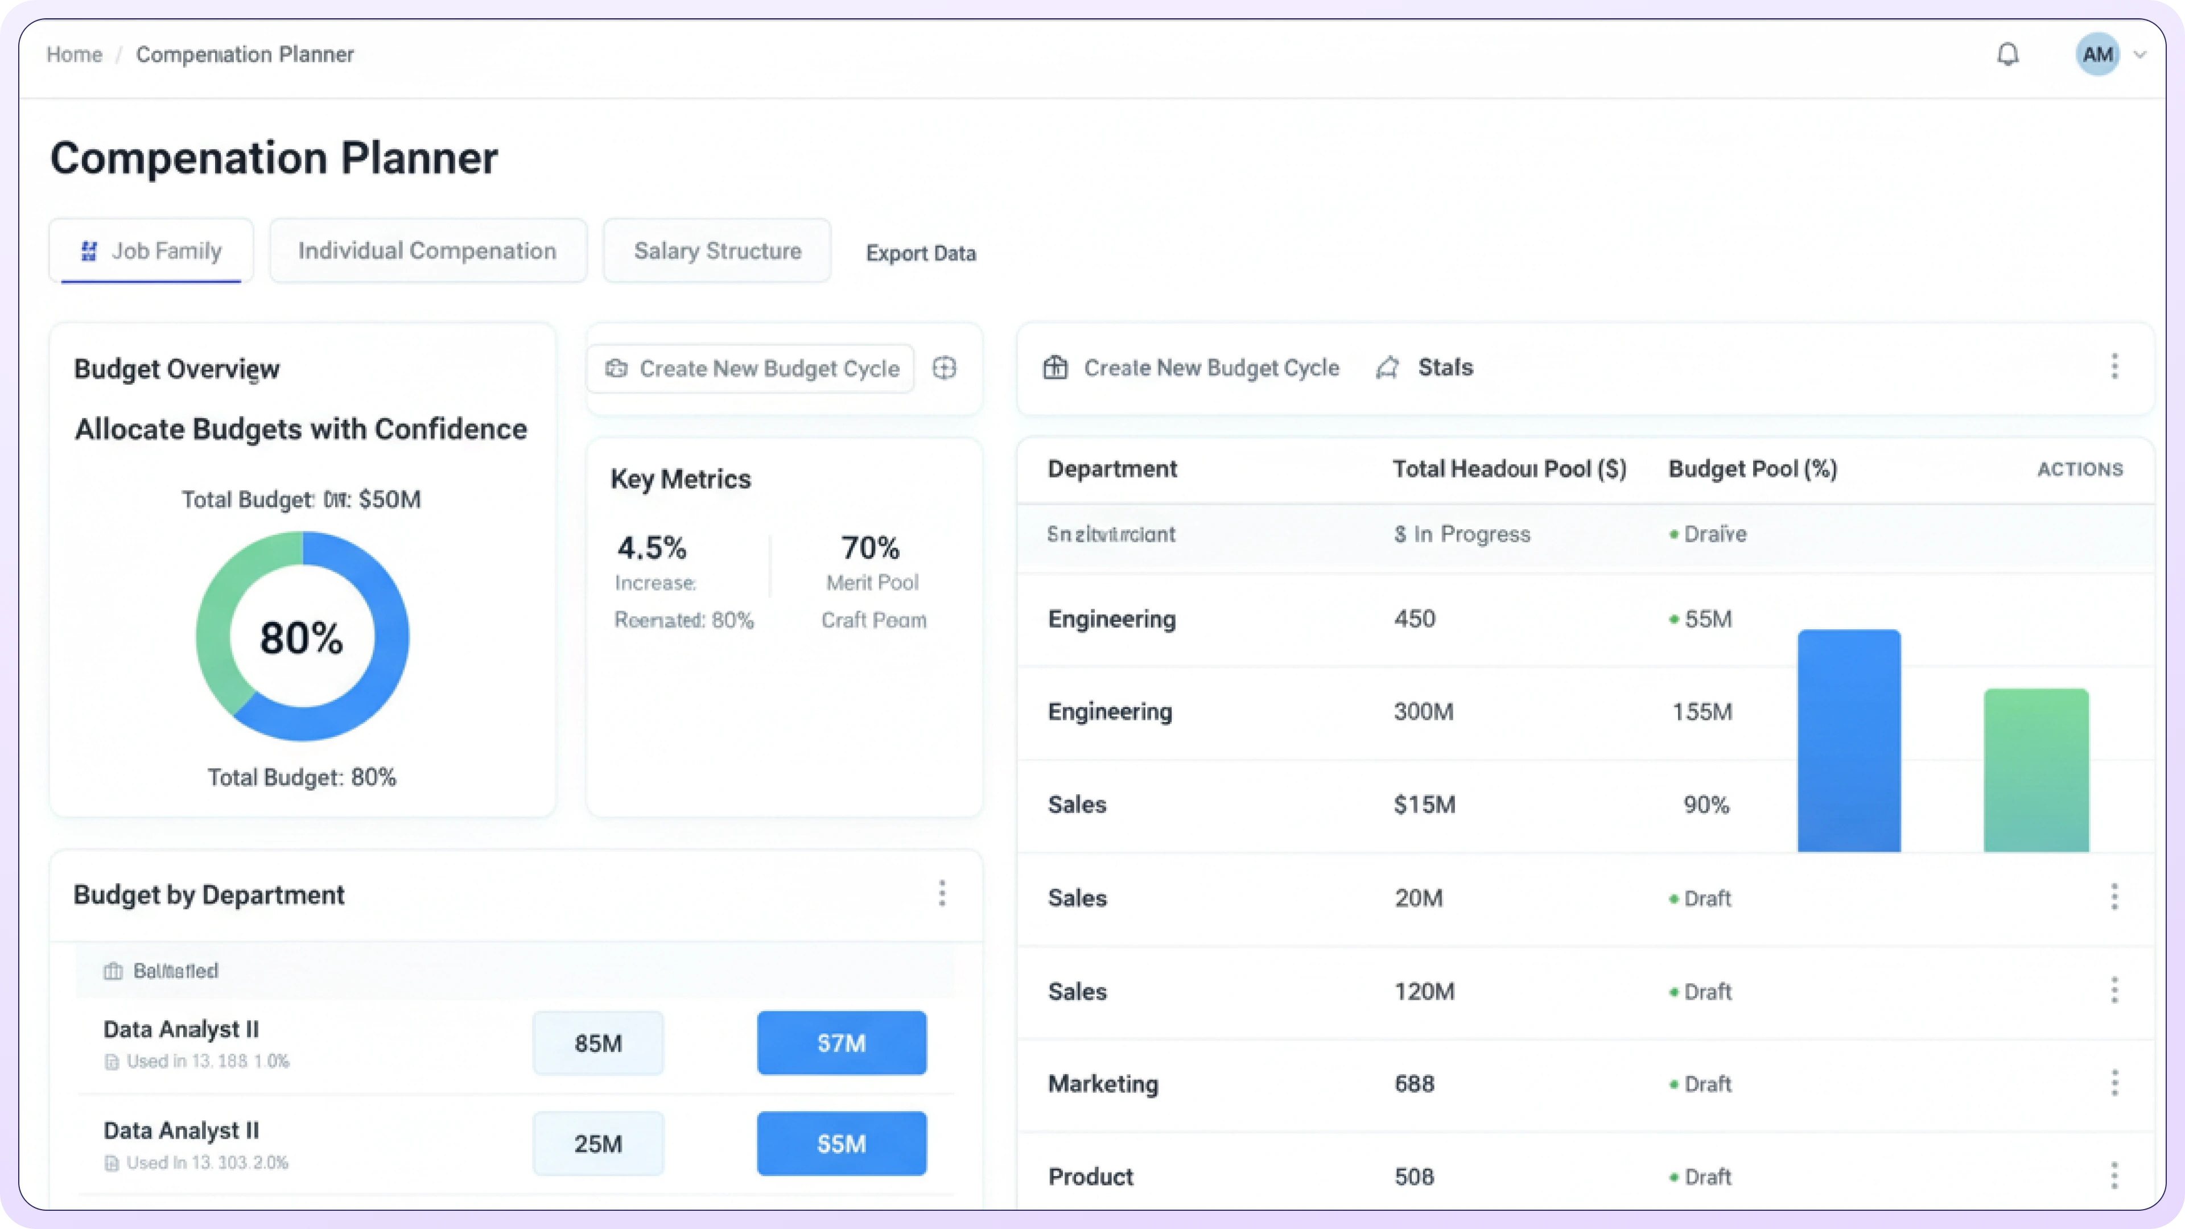
Task: Switch to the Job Family tab
Action: click(151, 251)
